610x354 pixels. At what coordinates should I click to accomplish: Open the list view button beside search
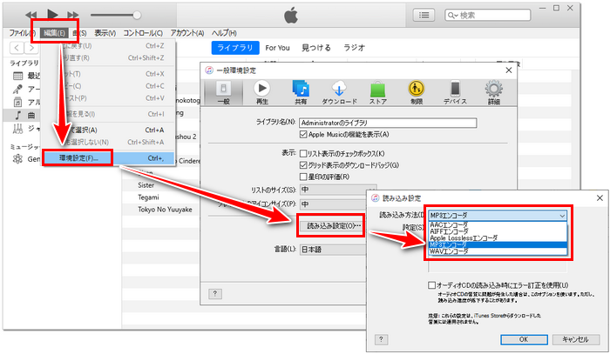[x=424, y=15]
